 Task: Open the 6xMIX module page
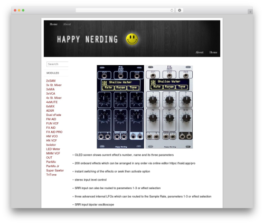(50, 106)
